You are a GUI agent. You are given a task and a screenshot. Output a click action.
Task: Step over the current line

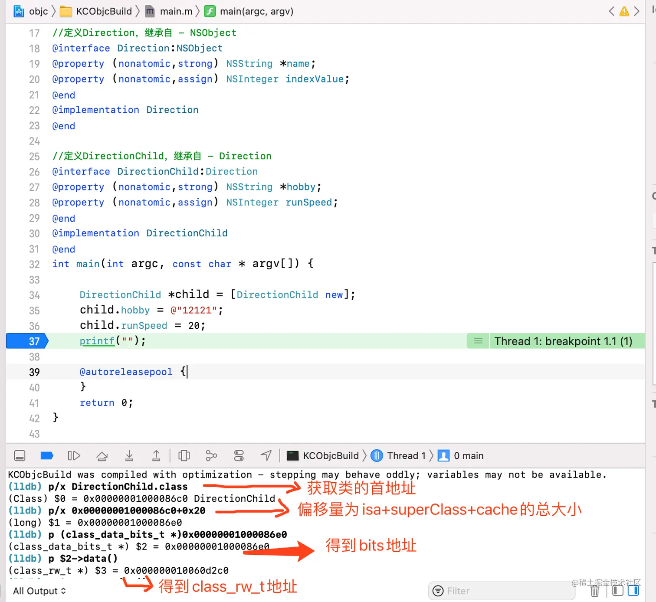click(x=102, y=455)
